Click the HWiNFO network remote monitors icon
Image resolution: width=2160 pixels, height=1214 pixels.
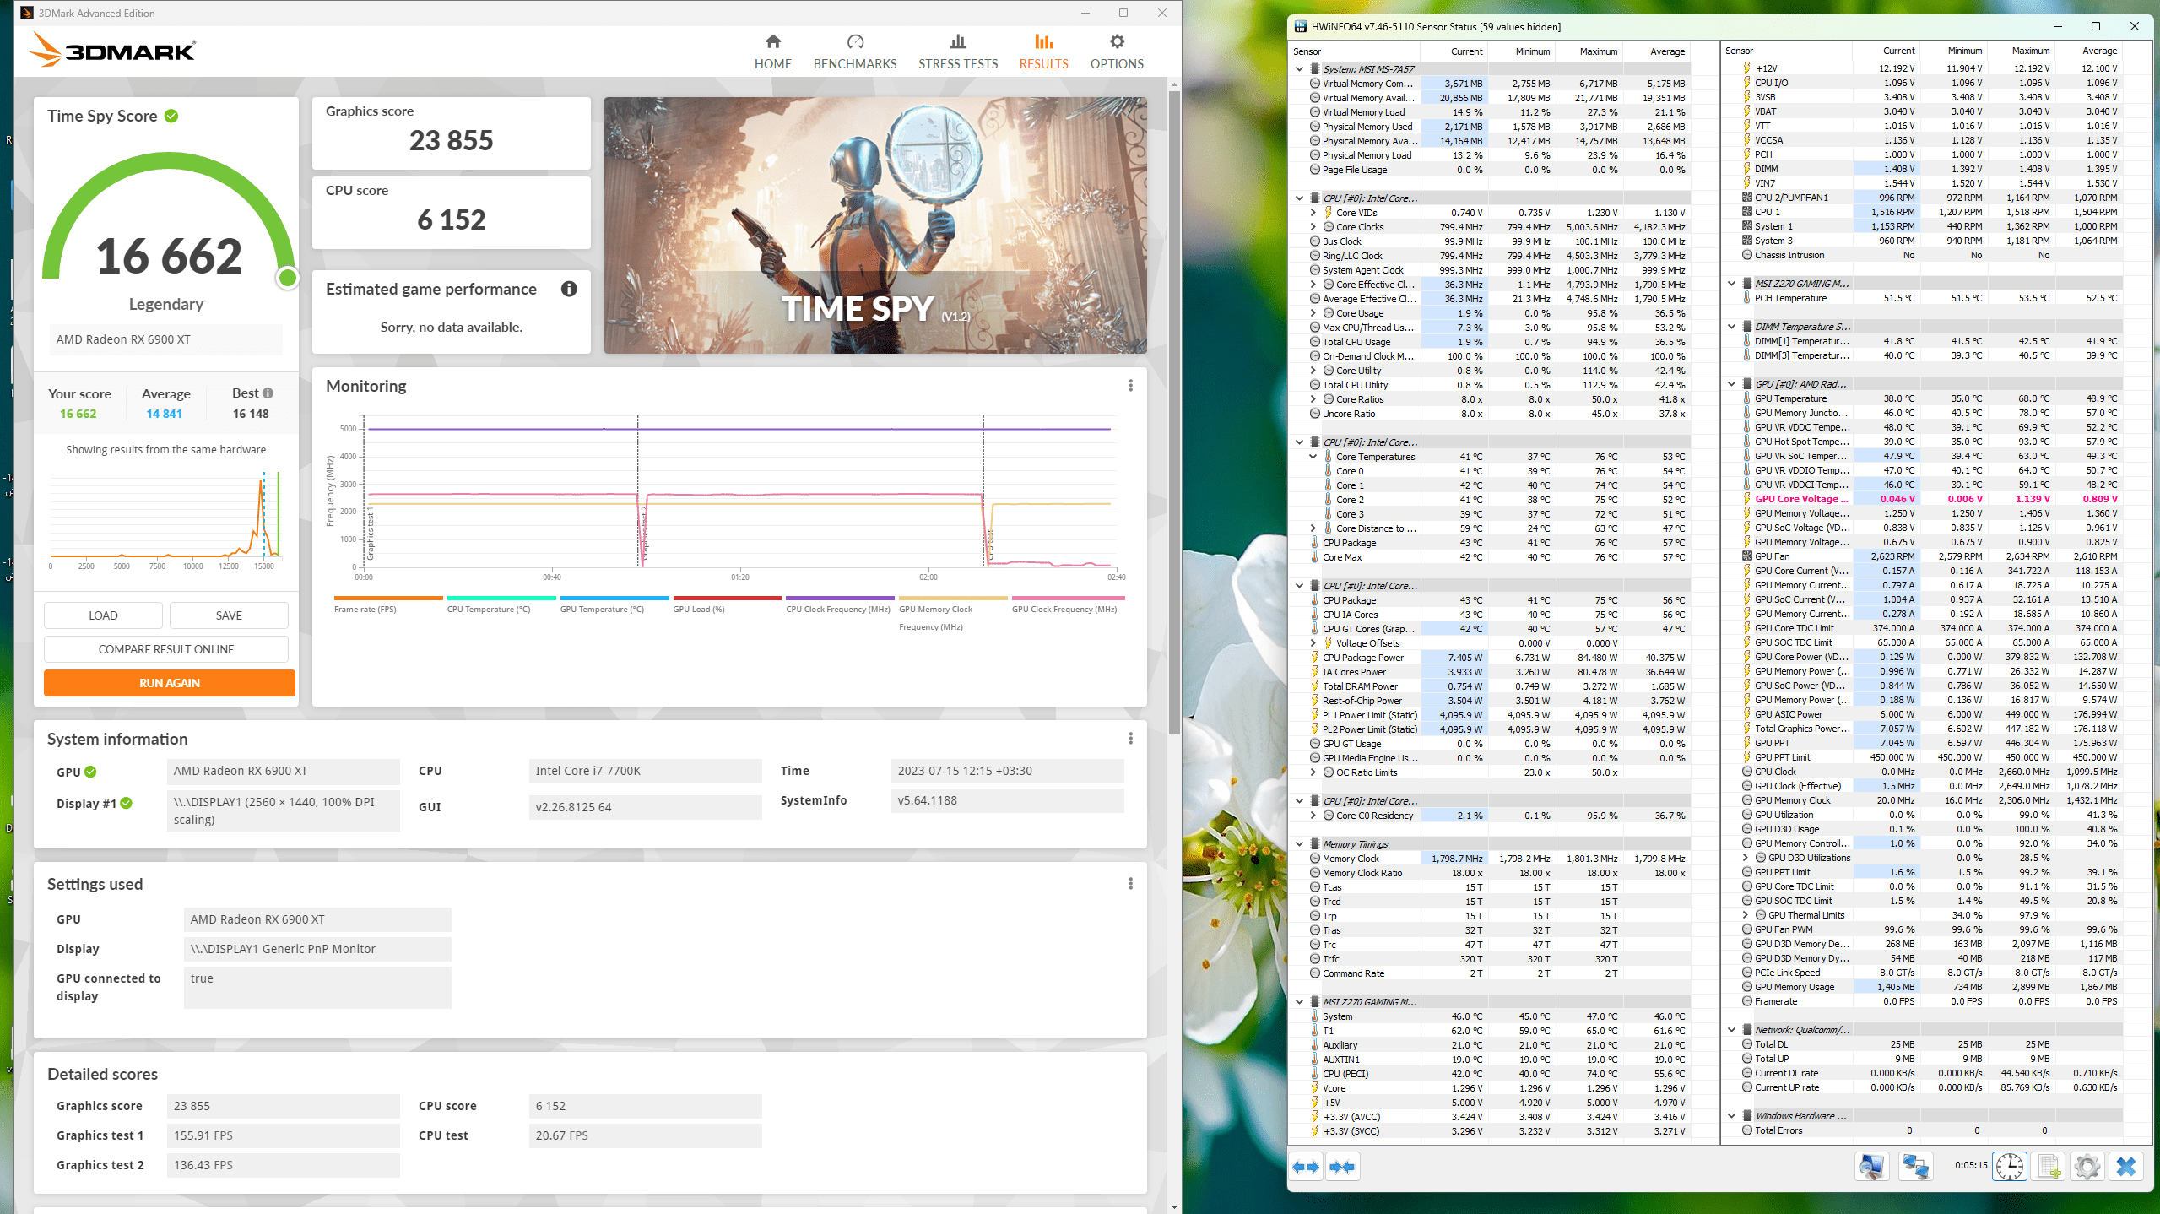[1915, 1167]
